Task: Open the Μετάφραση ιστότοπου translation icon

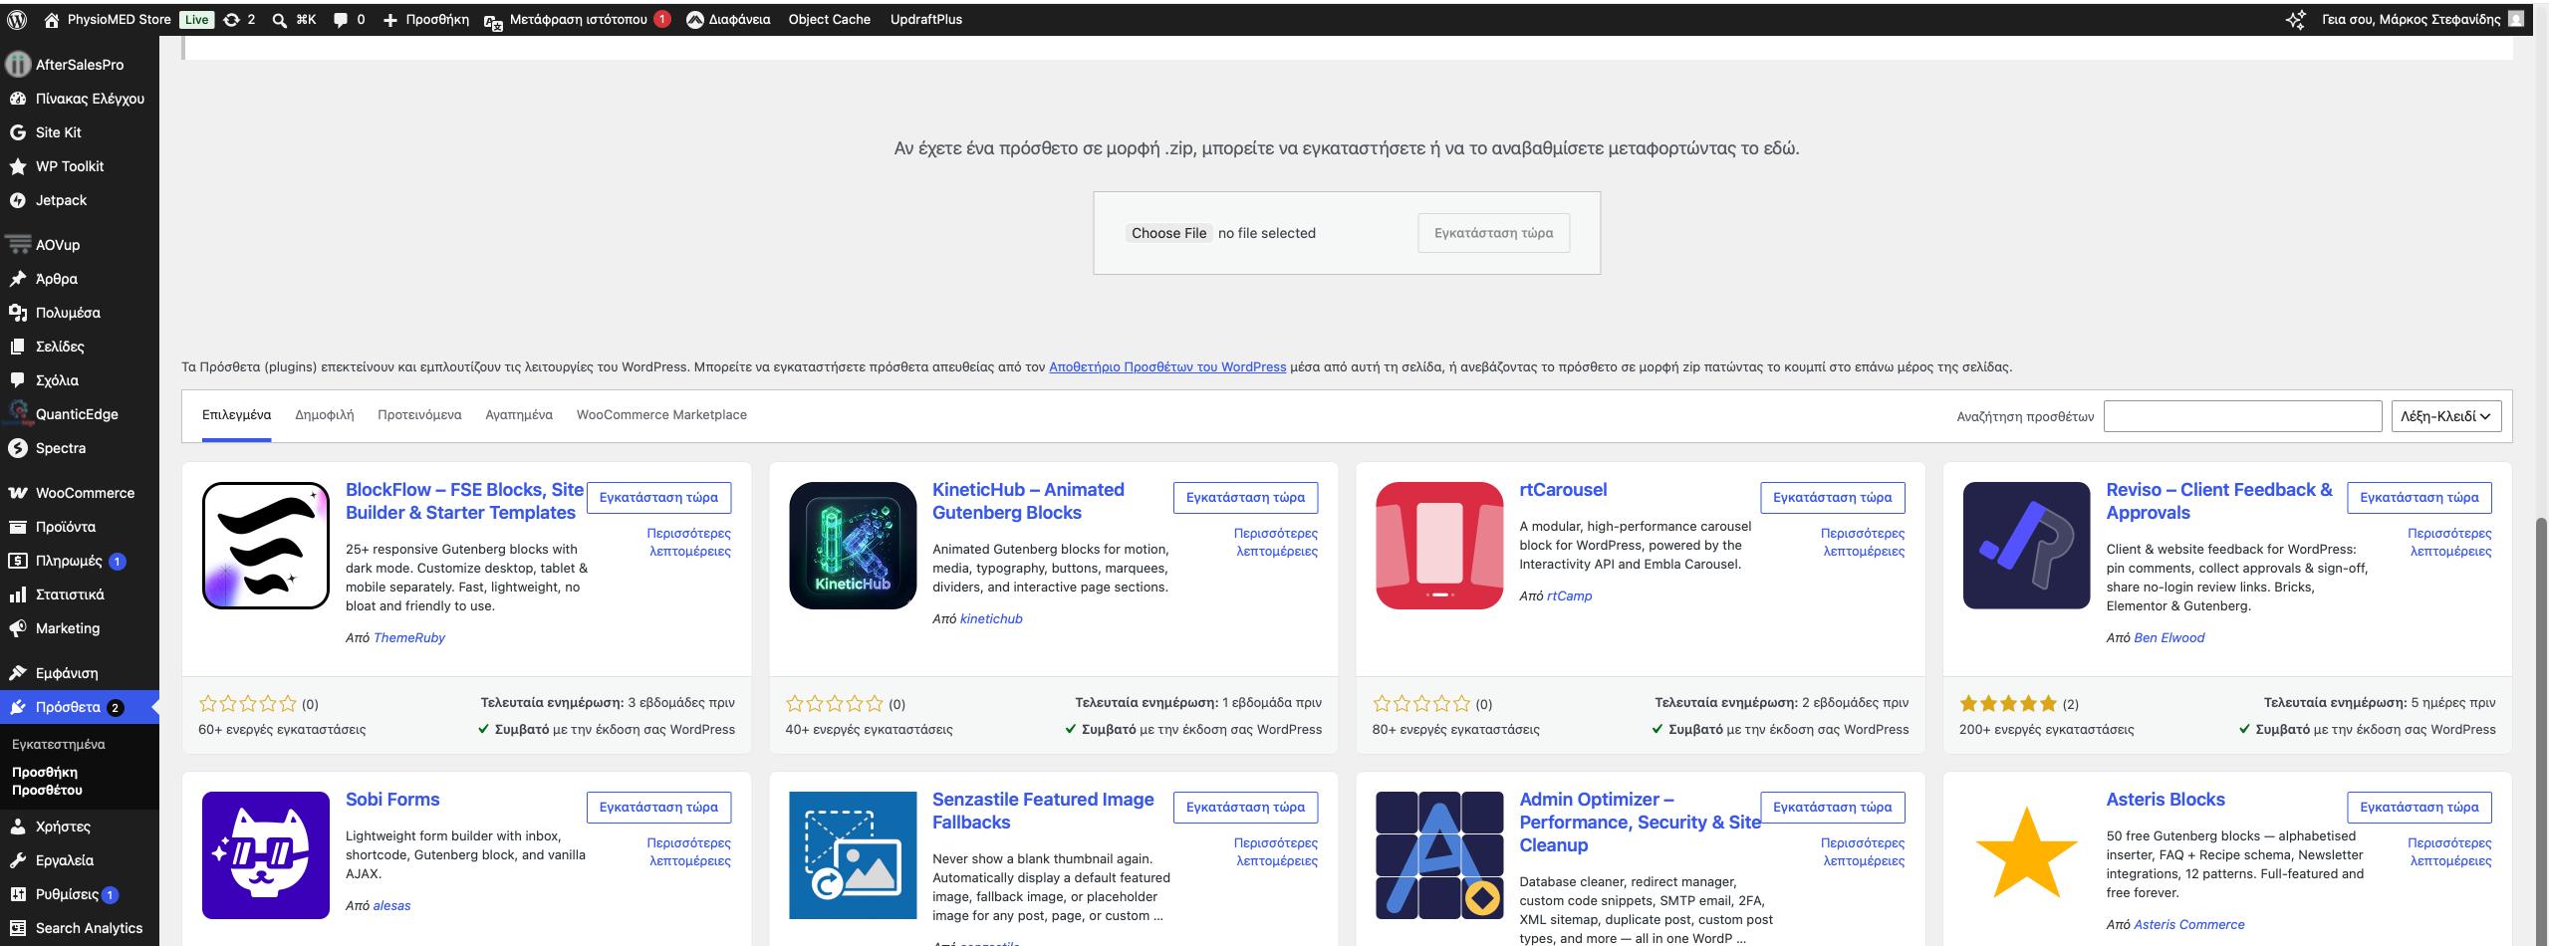Action: click(493, 20)
